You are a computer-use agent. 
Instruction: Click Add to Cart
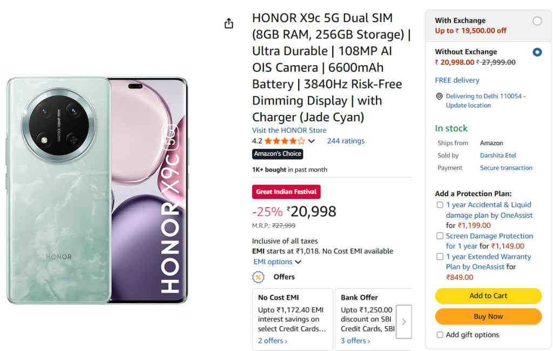click(x=488, y=296)
